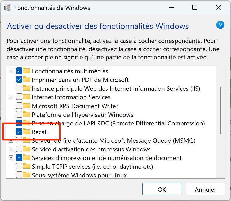Click the Simple TCPIP services folder icon

[26, 166]
